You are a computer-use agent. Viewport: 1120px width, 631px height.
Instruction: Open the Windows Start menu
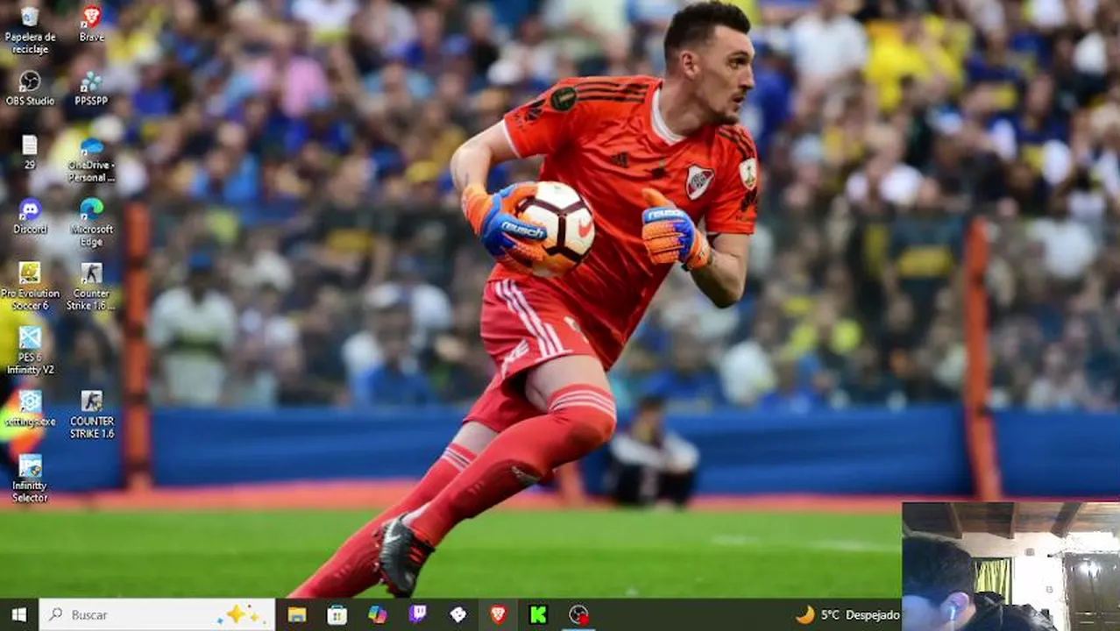point(18,614)
